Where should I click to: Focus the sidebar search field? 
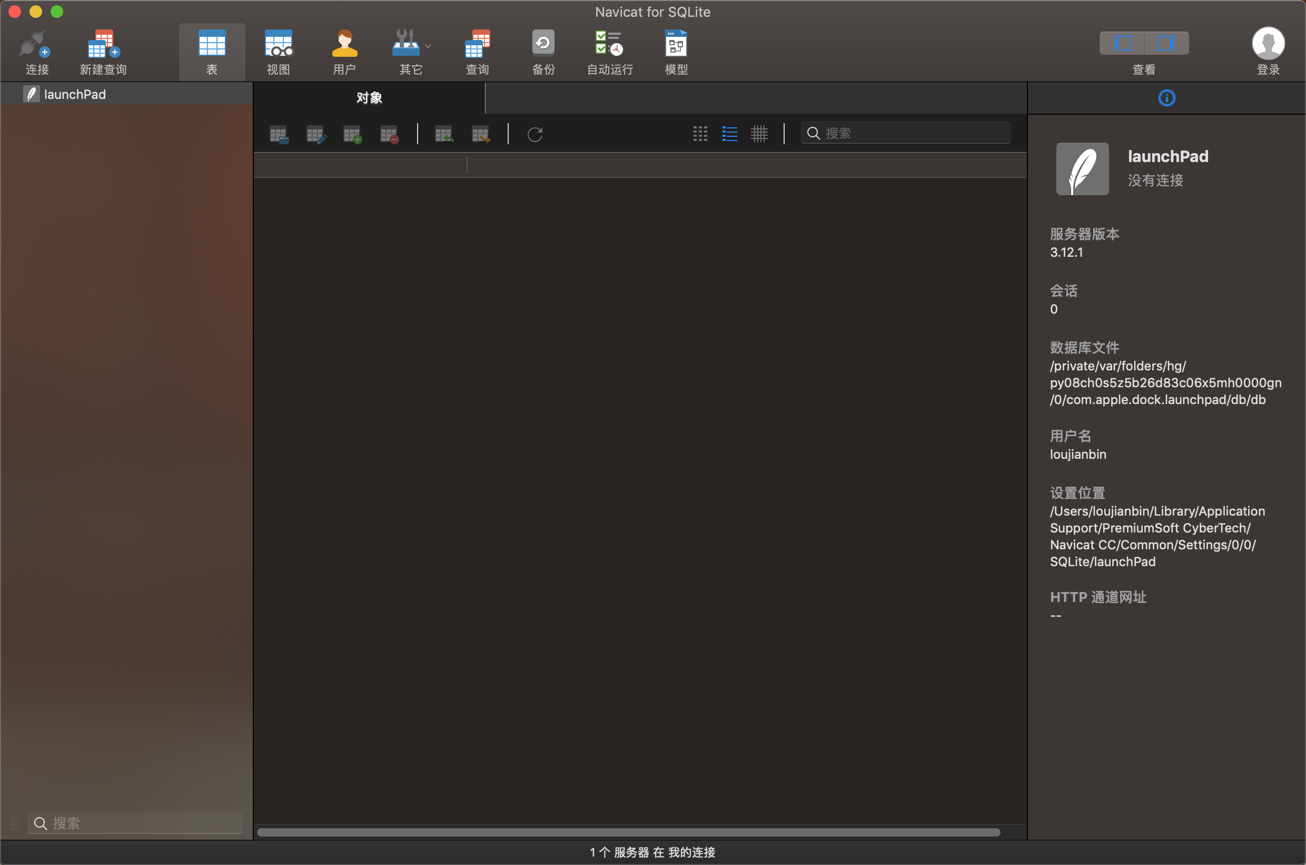[x=135, y=823]
